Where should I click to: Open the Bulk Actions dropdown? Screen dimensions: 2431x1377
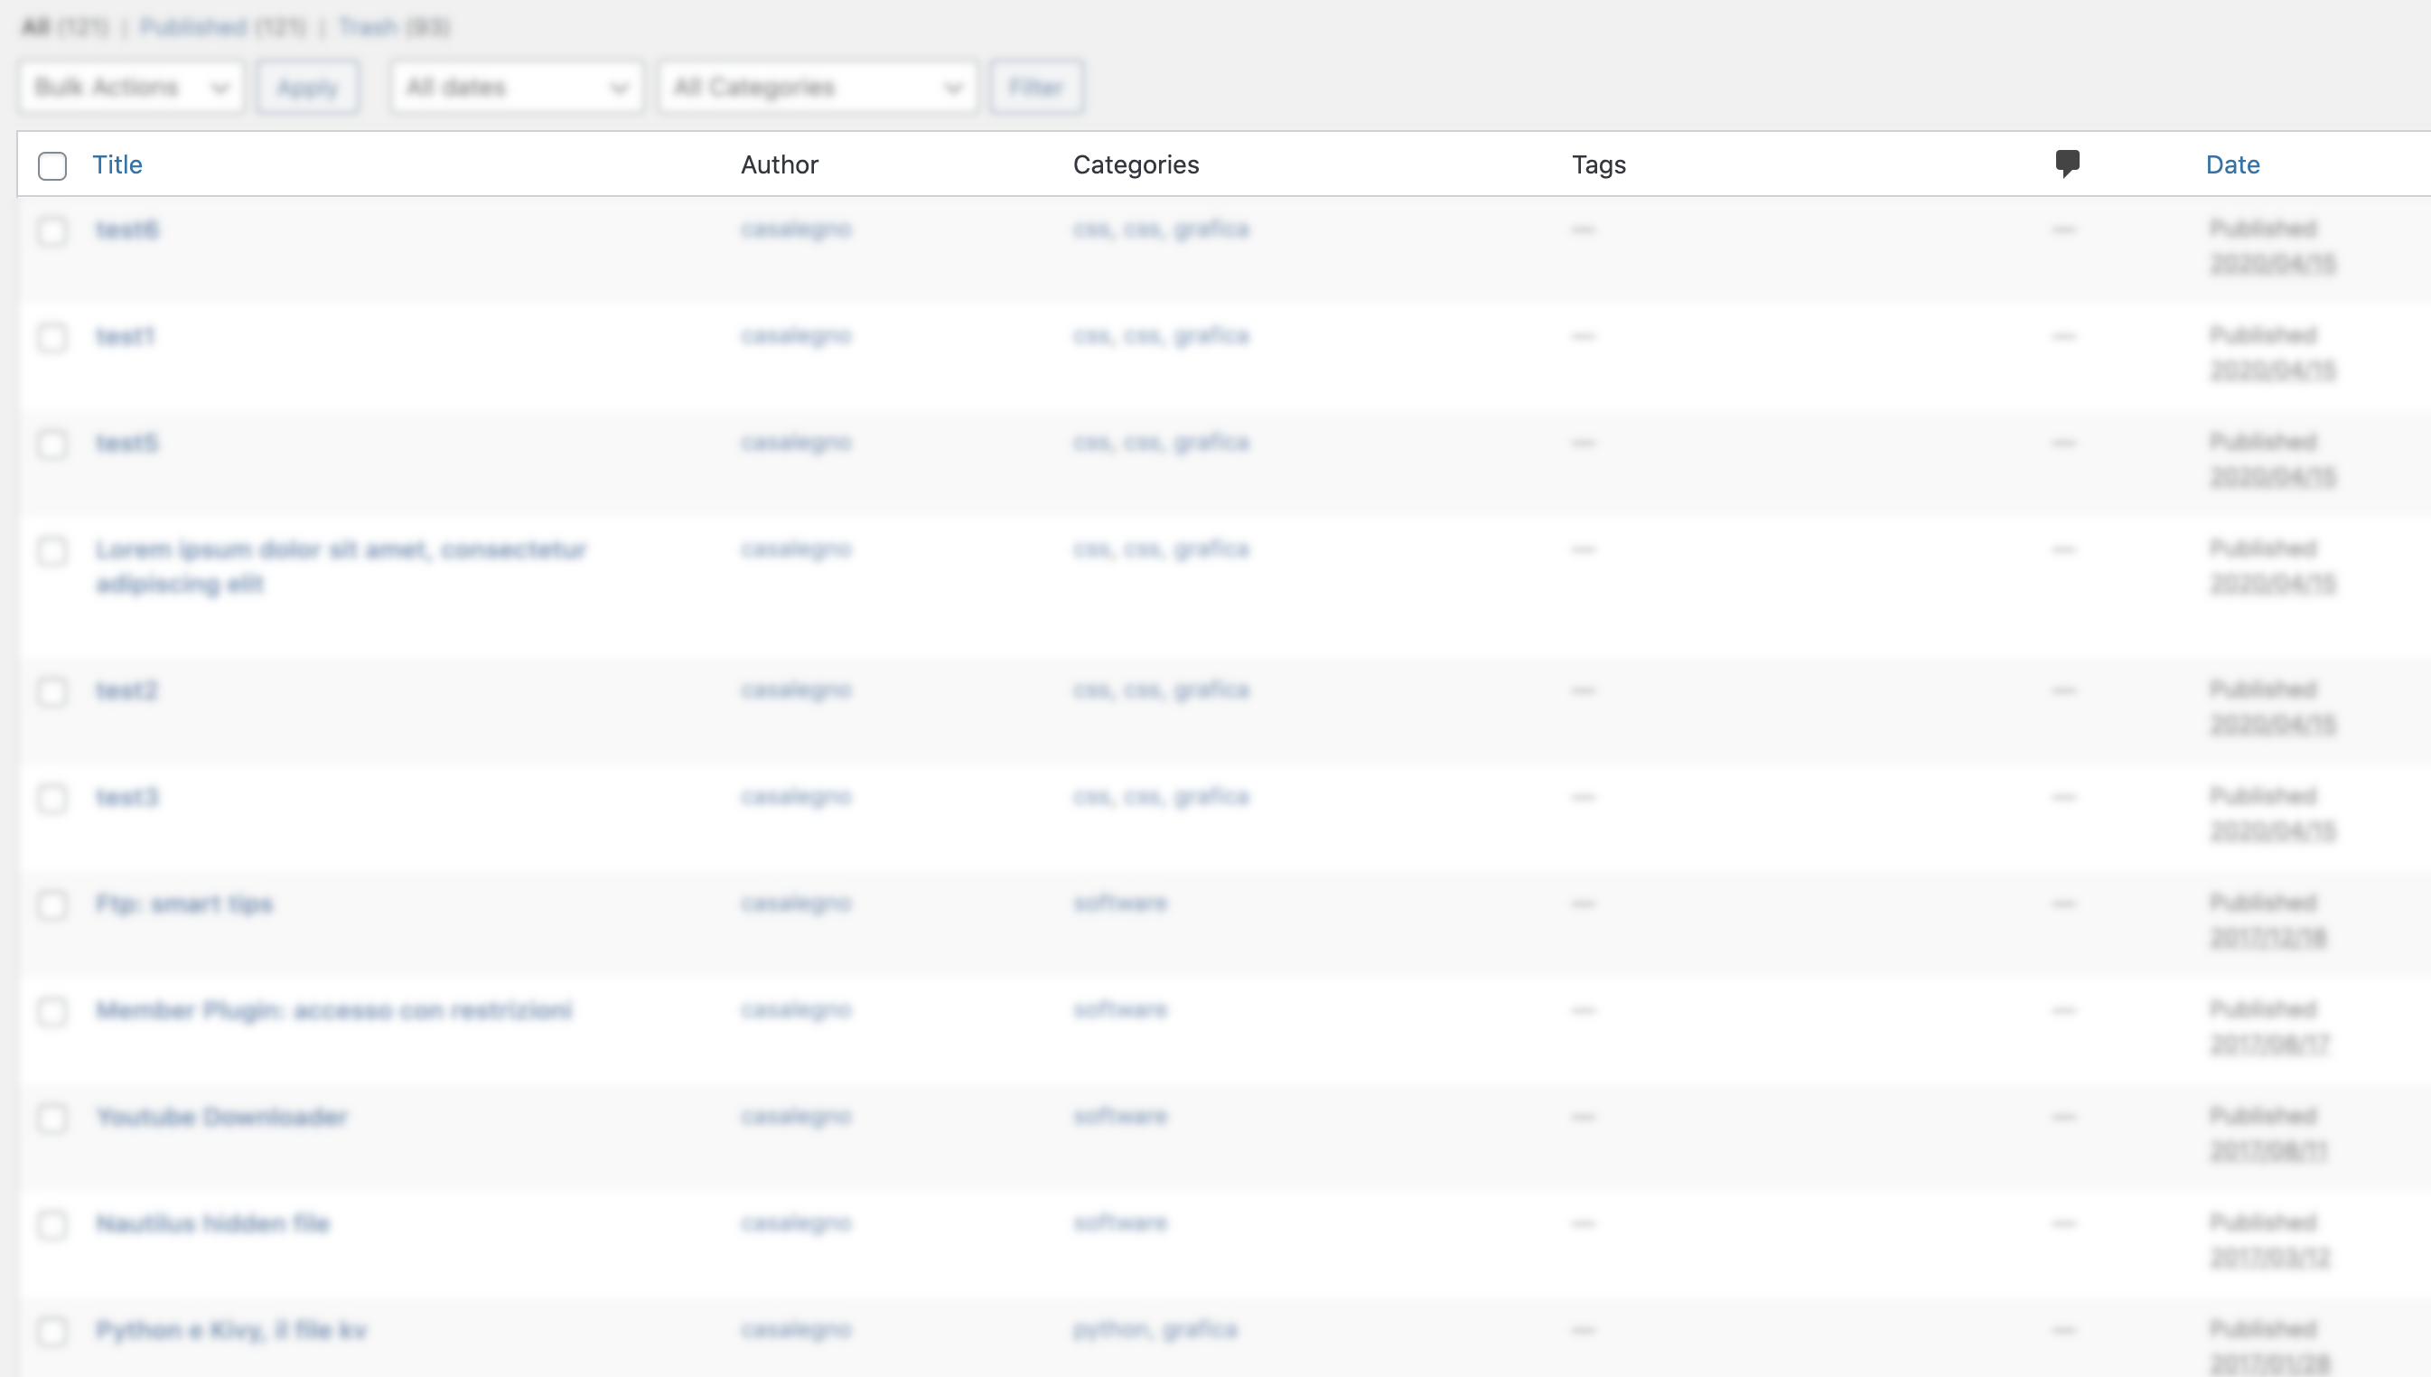[130, 86]
